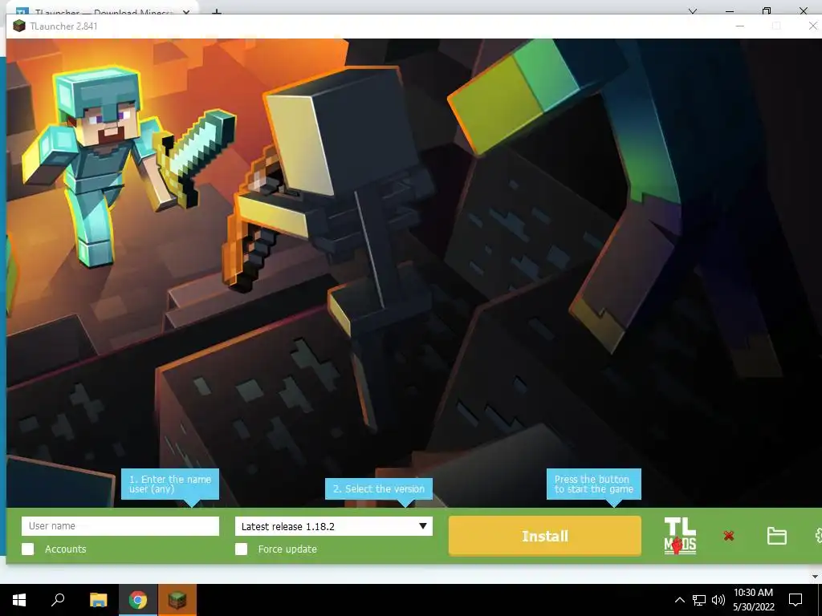The width and height of the screenshot is (822, 616).
Task: Switch to Chrome in the taskbar
Action: pyautogui.click(x=138, y=600)
